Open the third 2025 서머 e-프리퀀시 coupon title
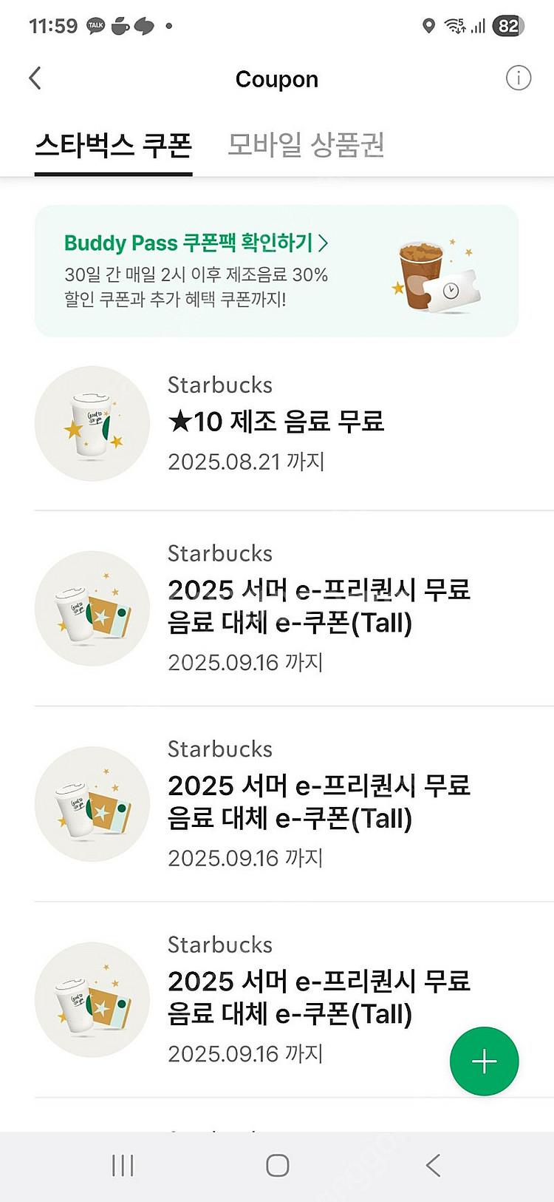This screenshot has width=554, height=1202. click(x=319, y=997)
